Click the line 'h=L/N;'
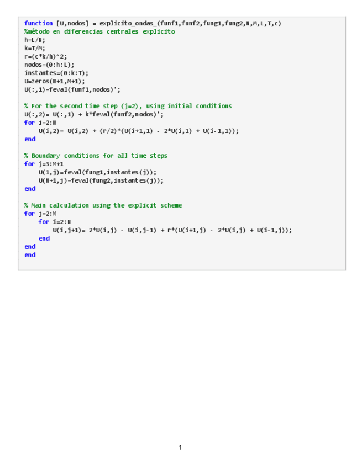 (35, 40)
